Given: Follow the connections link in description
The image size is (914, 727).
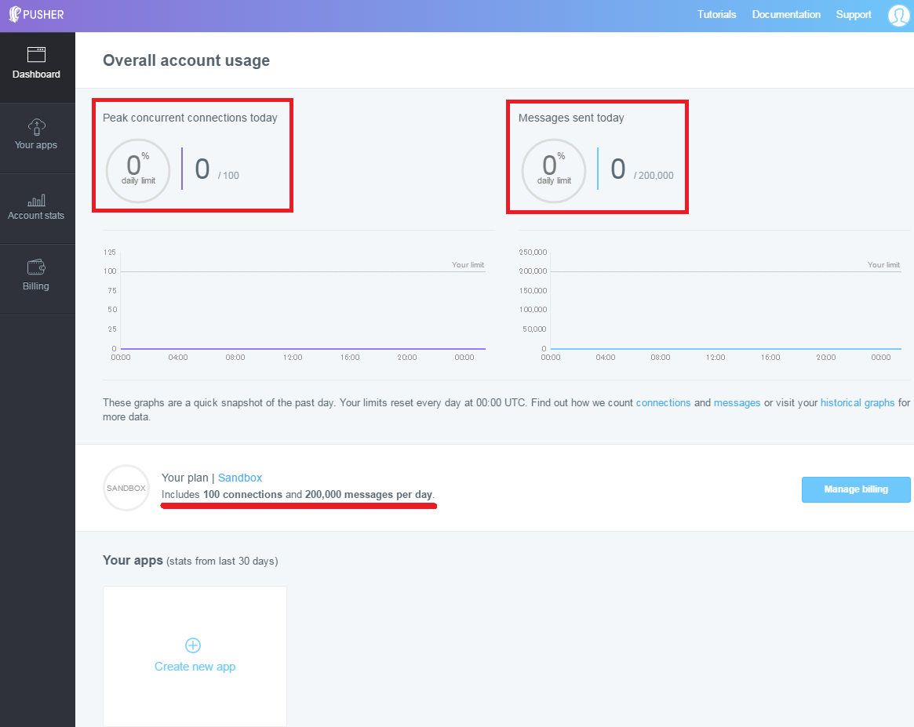Looking at the screenshot, I should coord(663,402).
